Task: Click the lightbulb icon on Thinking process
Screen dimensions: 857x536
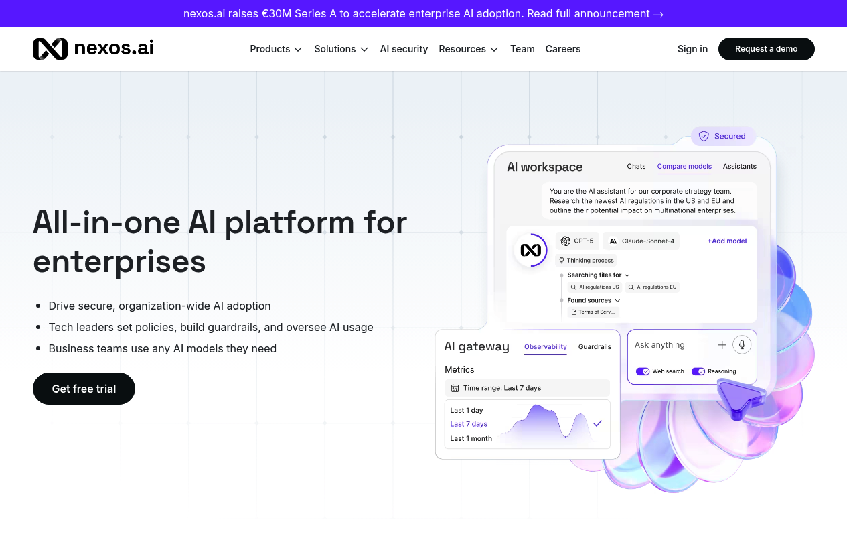Action: click(561, 260)
